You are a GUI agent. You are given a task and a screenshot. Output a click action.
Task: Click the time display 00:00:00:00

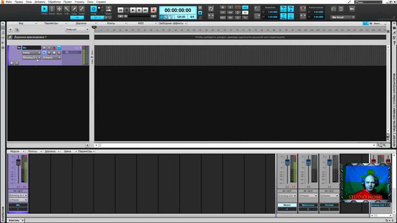[x=178, y=11]
